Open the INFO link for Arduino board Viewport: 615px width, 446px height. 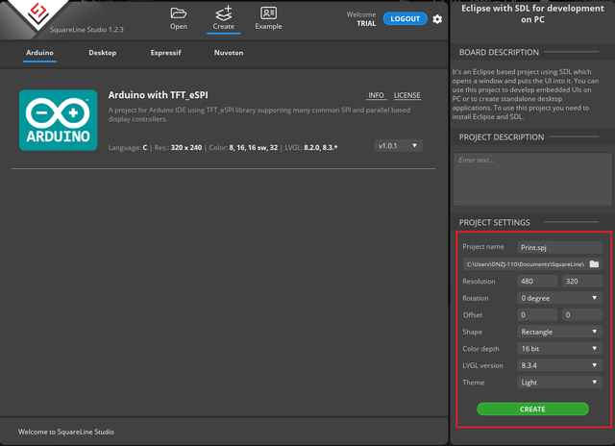click(376, 95)
